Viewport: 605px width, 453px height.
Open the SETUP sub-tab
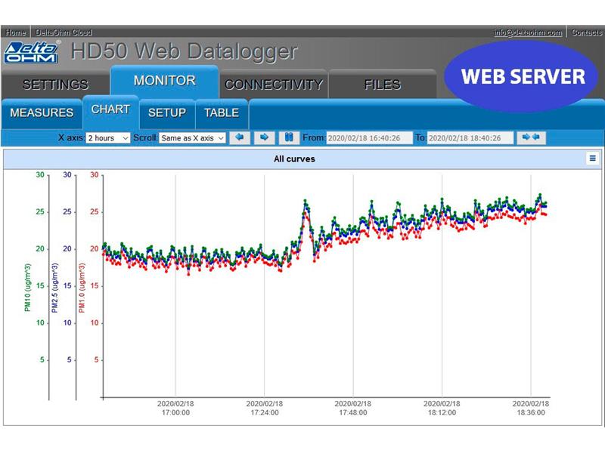tap(167, 112)
